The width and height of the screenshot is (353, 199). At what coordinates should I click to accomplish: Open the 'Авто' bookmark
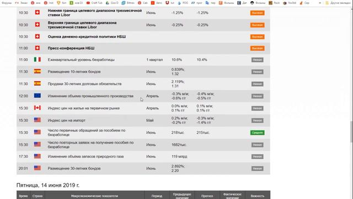coord(157,3)
